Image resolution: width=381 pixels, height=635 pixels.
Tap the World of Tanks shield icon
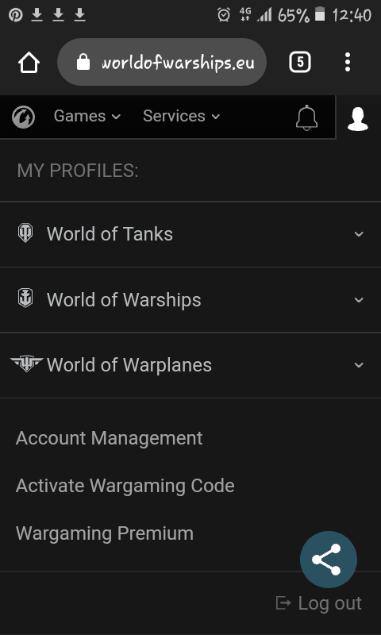point(25,233)
